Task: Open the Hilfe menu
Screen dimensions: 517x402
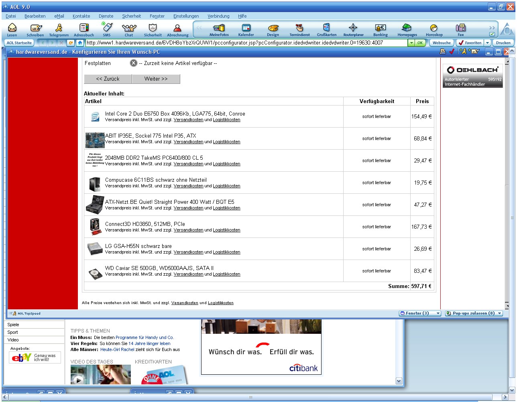Action: pos(242,16)
